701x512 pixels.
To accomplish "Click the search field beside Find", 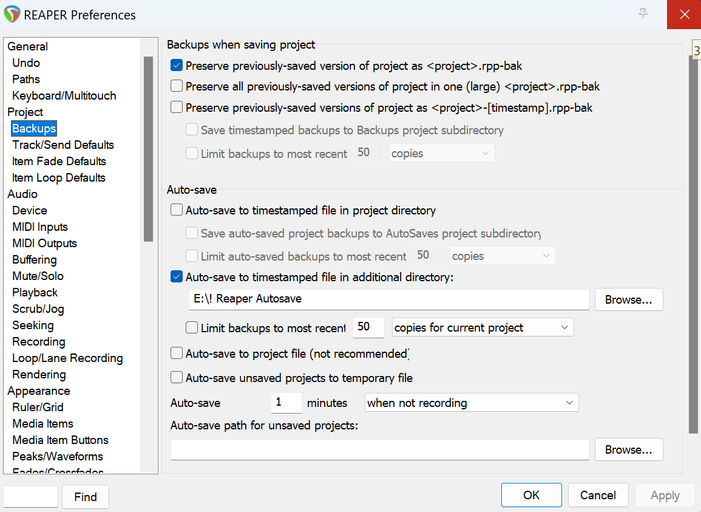I will pos(30,497).
